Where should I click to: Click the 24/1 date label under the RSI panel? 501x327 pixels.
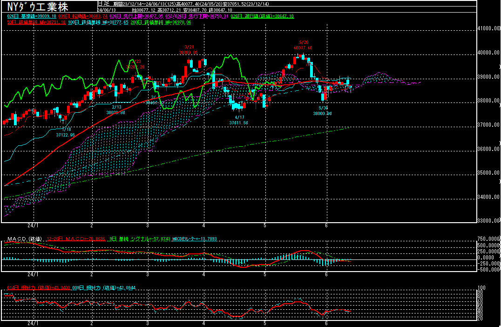[33, 323]
